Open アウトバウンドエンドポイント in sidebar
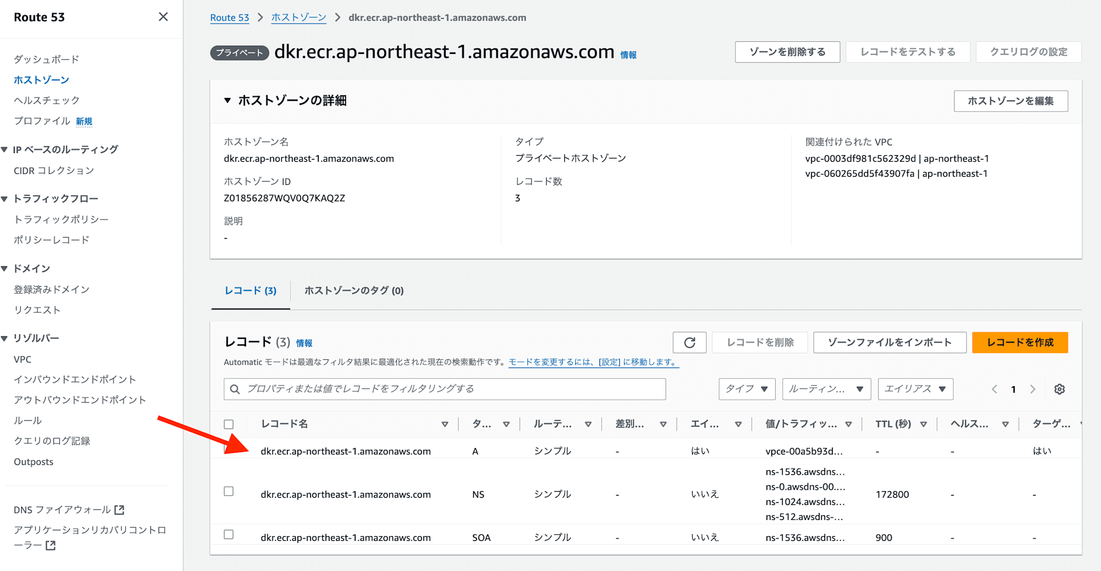Image resolution: width=1101 pixels, height=571 pixels. click(80, 400)
